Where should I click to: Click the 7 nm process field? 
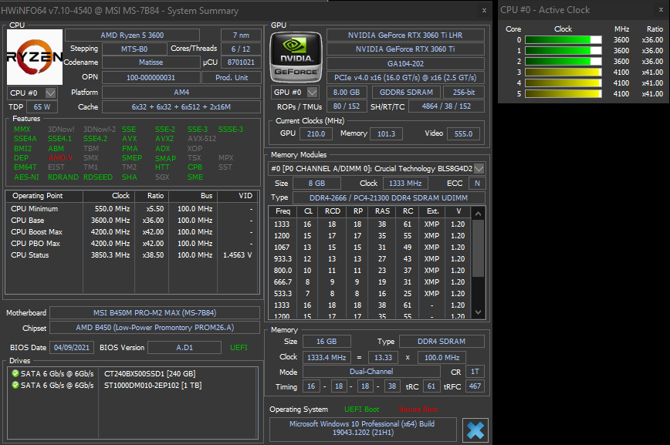[x=241, y=35]
